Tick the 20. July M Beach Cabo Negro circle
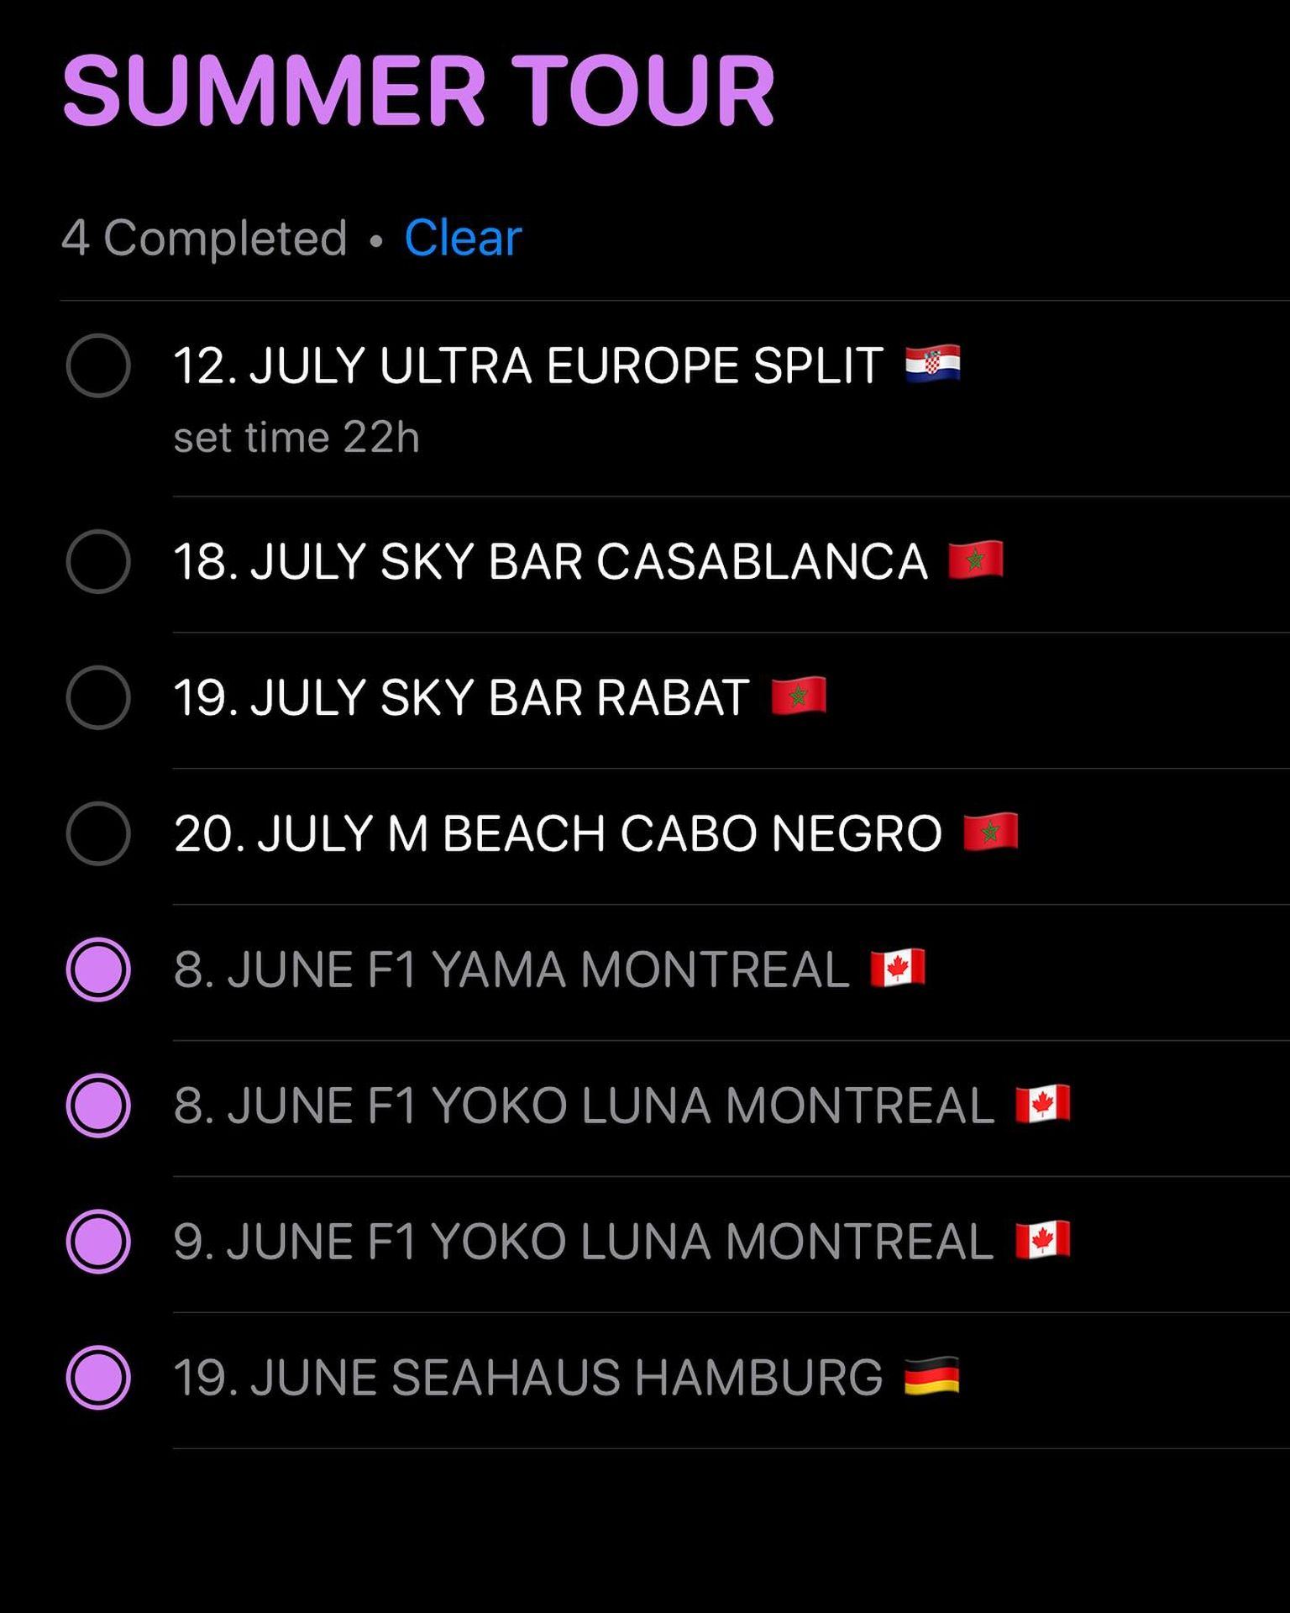1290x1613 pixels. pos(98,833)
